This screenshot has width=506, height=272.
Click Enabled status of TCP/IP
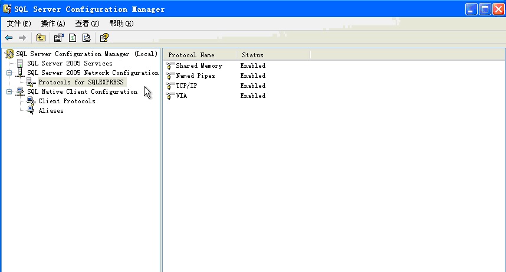click(x=253, y=86)
